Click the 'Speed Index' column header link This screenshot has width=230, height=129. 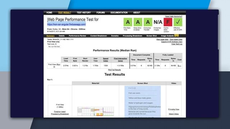106,60
